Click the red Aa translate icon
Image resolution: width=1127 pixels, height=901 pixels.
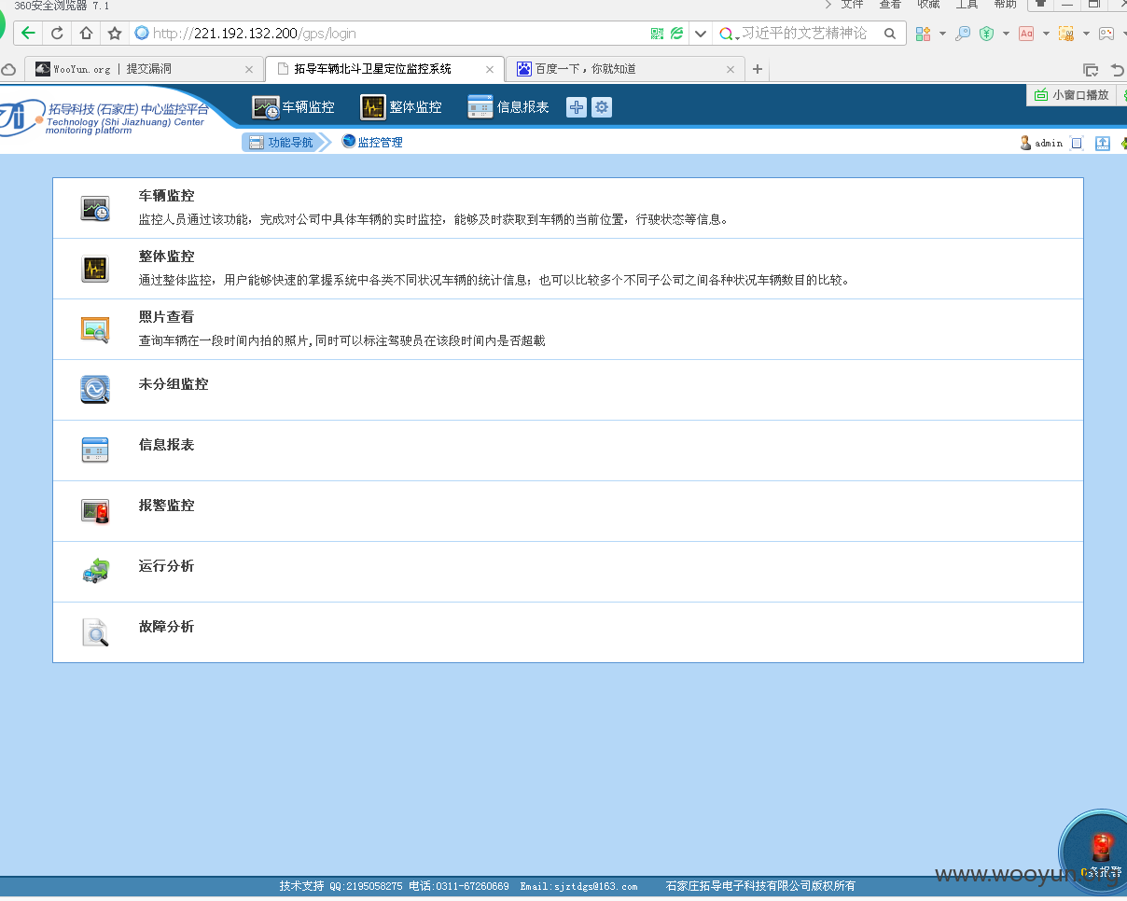1026,34
